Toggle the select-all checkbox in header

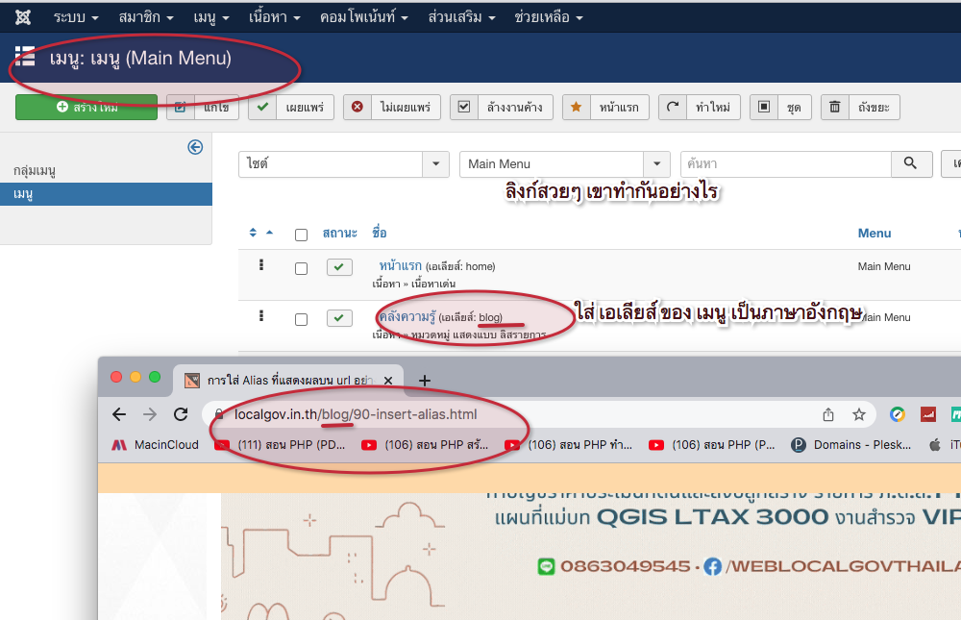pos(301,235)
